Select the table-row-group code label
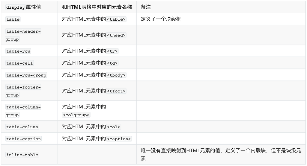 26,75
